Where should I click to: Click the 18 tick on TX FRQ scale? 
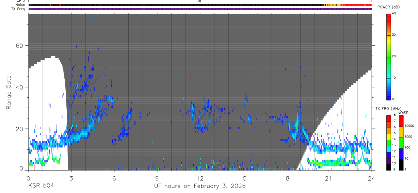(394, 115)
